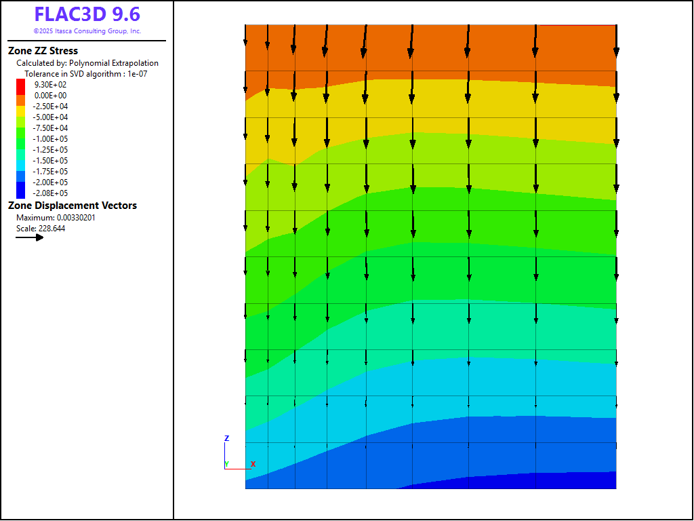Pick the cyan -1.50E+05 legend swatch
Image resolution: width=694 pixels, height=521 pixels.
[x=20, y=161]
